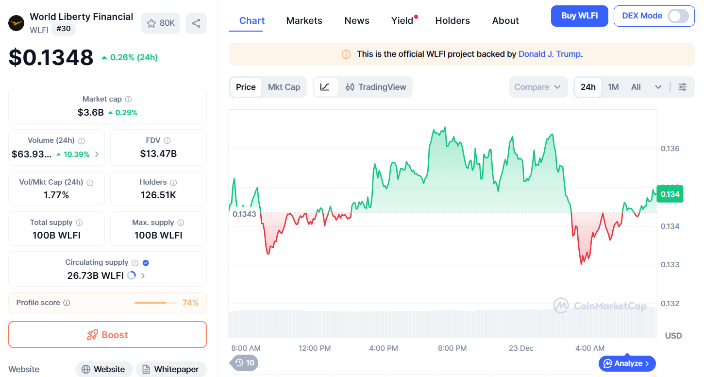The width and height of the screenshot is (704, 377).
Task: Click the Profile score progress bar
Action: 156,303
